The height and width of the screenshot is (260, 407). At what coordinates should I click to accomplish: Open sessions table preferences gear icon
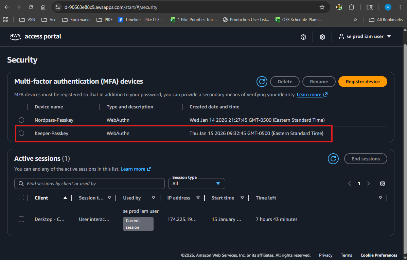click(x=382, y=184)
